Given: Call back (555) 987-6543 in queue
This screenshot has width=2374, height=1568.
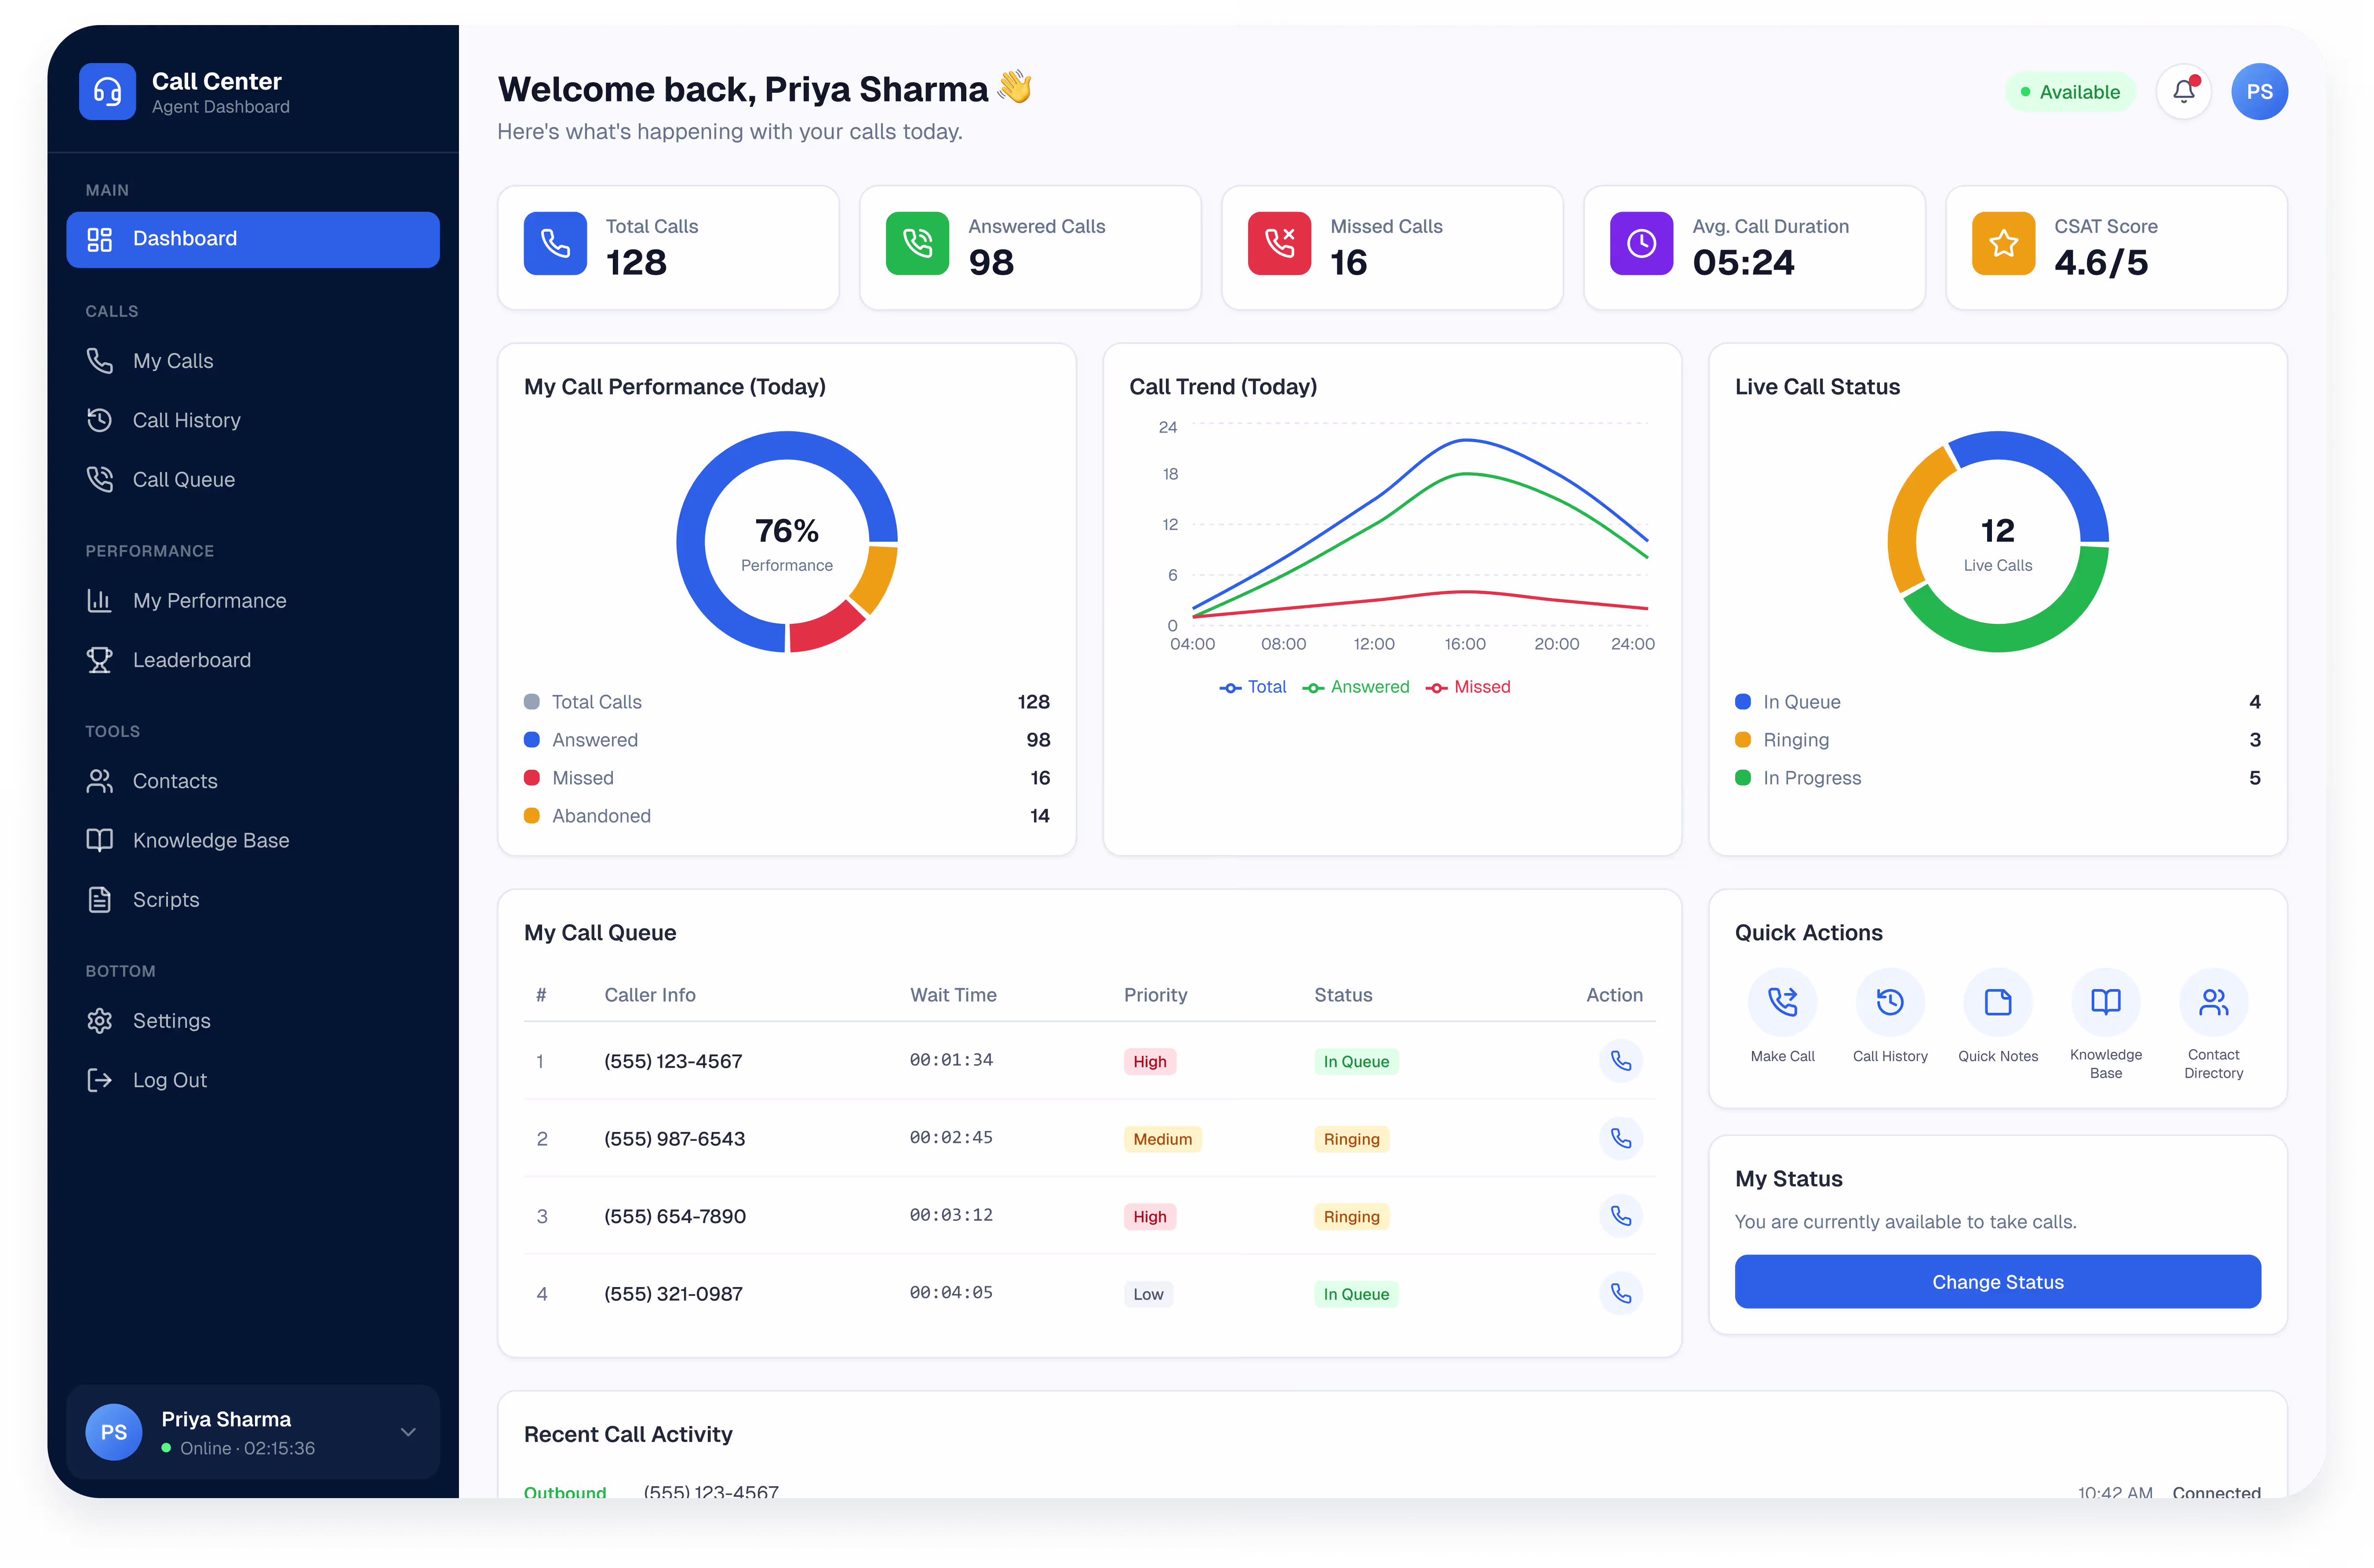Looking at the screenshot, I should pyautogui.click(x=1621, y=1138).
